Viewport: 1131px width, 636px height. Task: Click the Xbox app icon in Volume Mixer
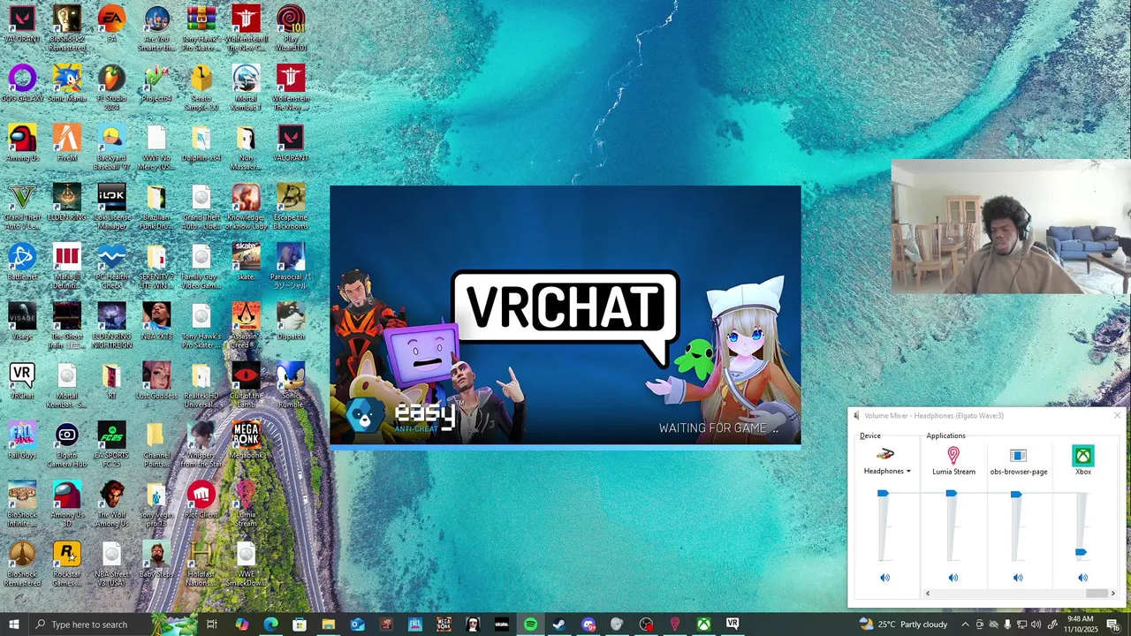coord(1082,456)
